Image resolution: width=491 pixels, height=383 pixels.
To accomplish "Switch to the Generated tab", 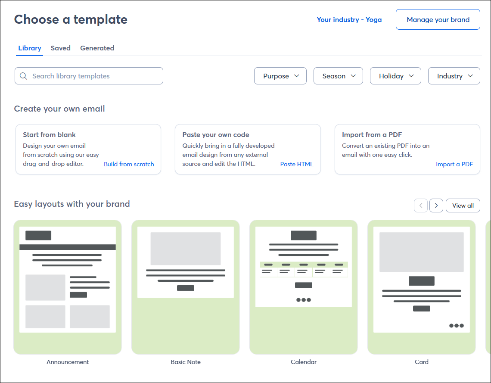I will 97,48.
